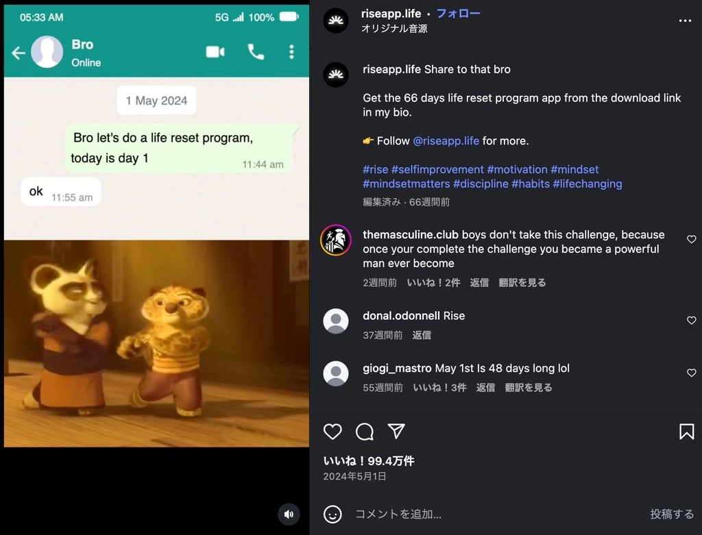Open themasculine.club profile avatar
Viewport: 702px width, 535px height.
(336, 240)
